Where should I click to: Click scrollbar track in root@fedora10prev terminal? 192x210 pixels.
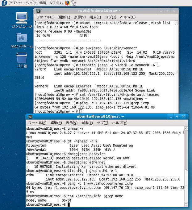click(176, 69)
